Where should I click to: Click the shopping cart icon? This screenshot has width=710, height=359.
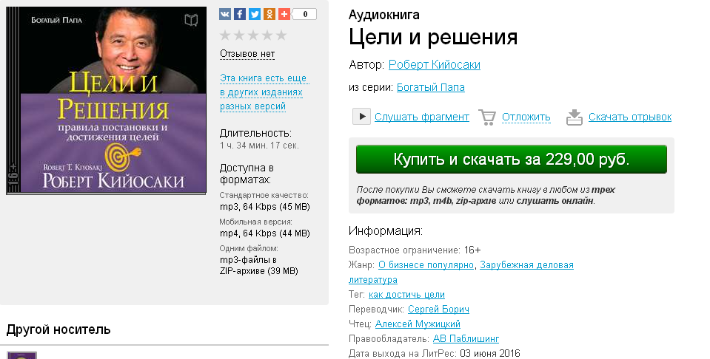click(487, 117)
